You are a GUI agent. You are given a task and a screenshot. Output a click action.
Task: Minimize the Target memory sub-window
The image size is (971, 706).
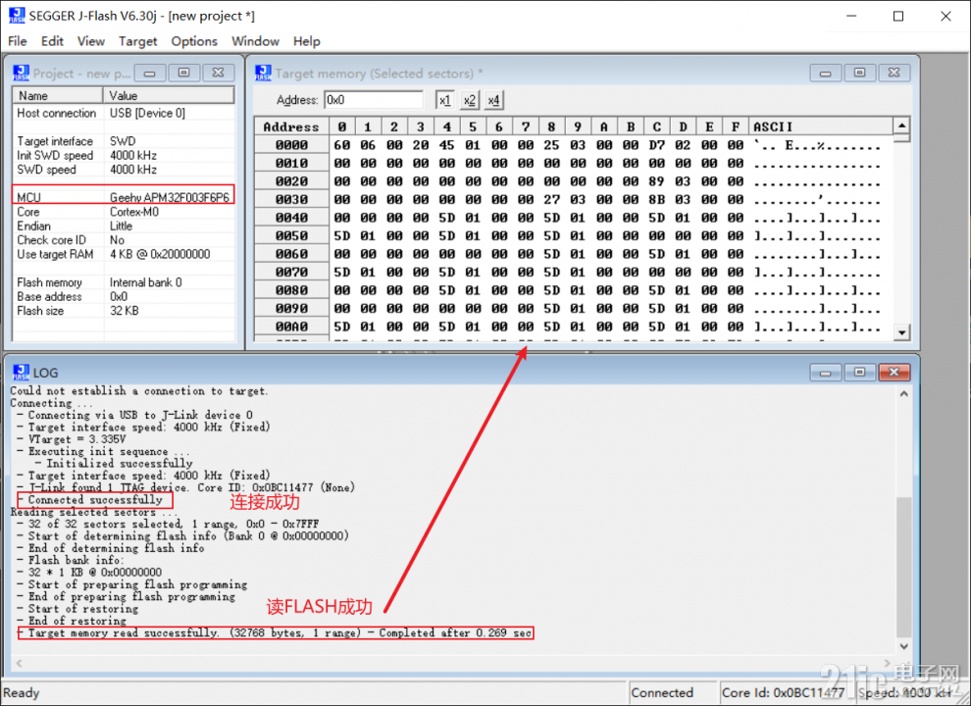coord(825,74)
